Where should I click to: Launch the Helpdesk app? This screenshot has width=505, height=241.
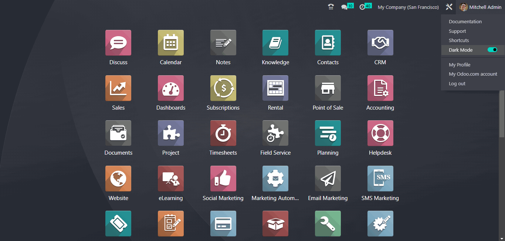pos(380,133)
